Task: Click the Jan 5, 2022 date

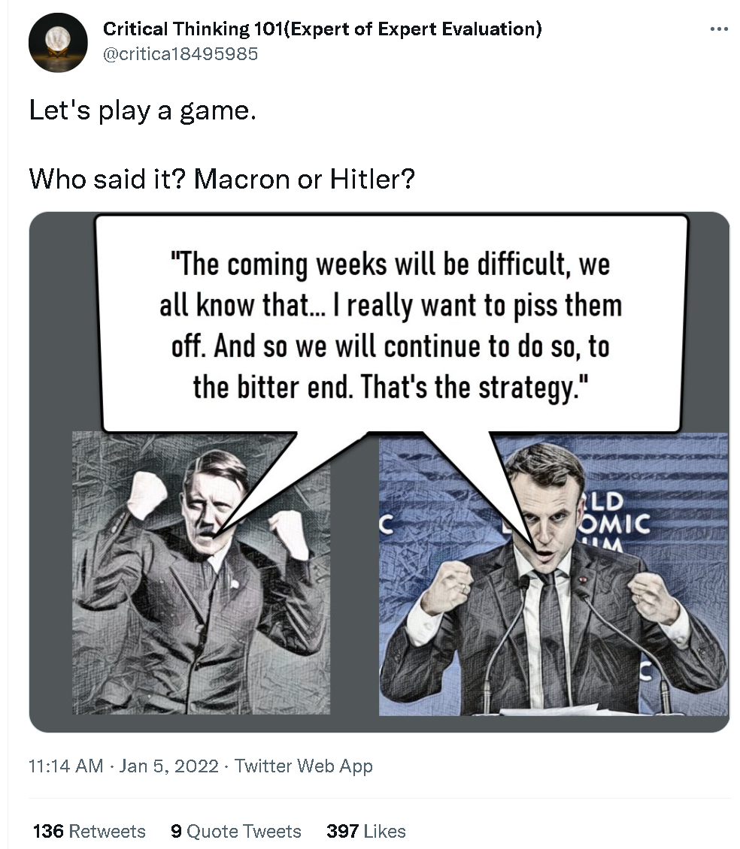Action: pos(168,766)
